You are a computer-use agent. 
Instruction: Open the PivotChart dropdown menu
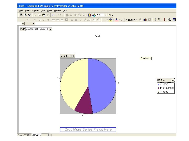(x=131, y=20)
